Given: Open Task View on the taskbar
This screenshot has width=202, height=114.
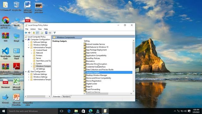Looking at the screenshot, I should pyautogui.click(x=62, y=111).
